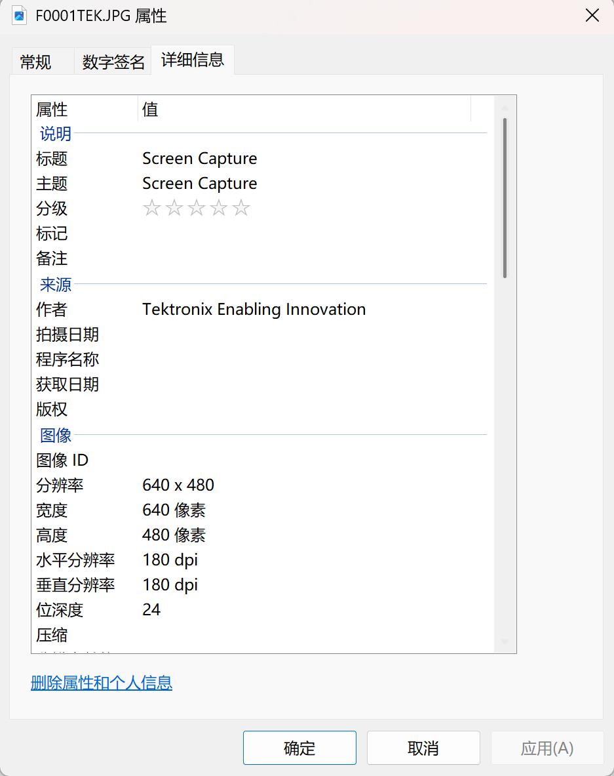Open the 数字签名 tab

click(113, 59)
